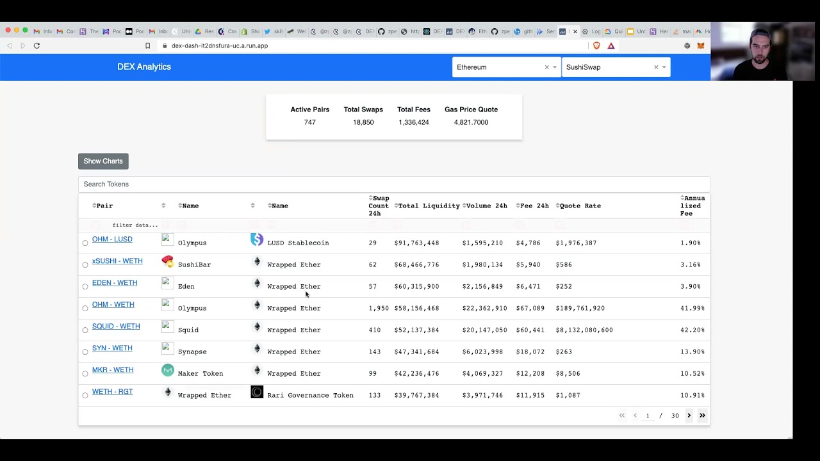Click Wrapped Ether icon in WETH - RGT row
820x461 pixels.
pyautogui.click(x=168, y=392)
